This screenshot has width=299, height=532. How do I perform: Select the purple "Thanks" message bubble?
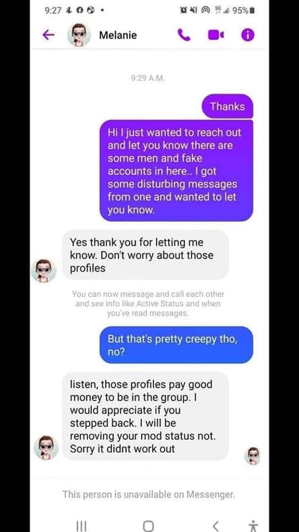click(x=227, y=106)
